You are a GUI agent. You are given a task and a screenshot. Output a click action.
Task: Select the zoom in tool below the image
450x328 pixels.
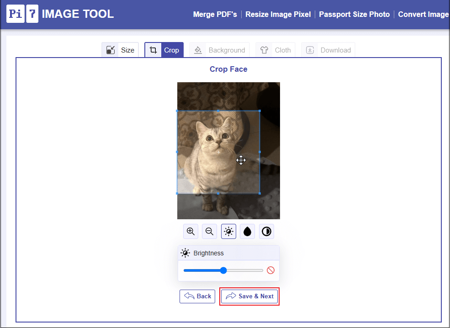pyautogui.click(x=191, y=231)
